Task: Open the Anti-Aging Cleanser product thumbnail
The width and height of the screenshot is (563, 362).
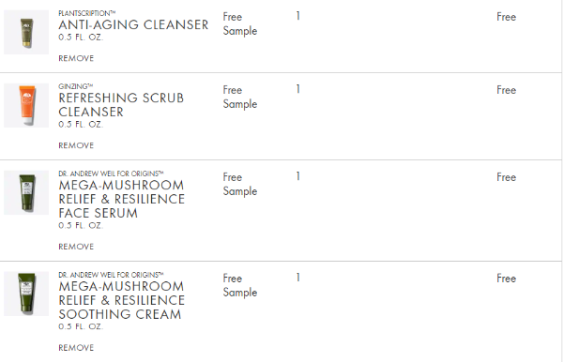Action: pos(26,32)
